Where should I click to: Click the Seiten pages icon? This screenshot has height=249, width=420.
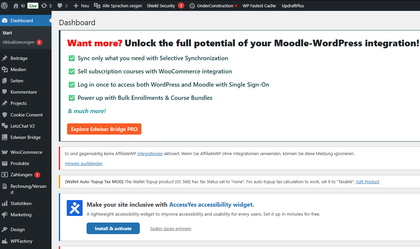pyautogui.click(x=5, y=81)
